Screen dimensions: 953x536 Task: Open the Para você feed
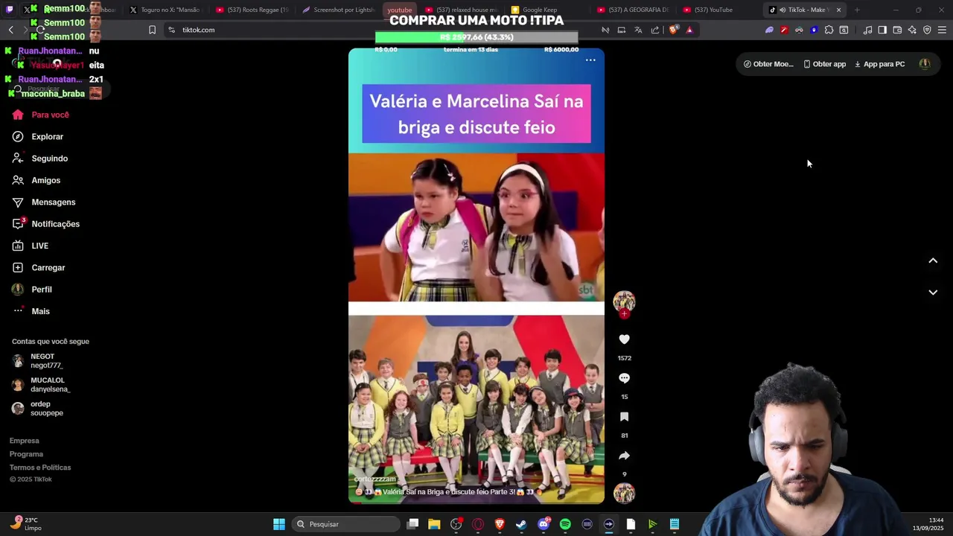[x=41, y=115]
